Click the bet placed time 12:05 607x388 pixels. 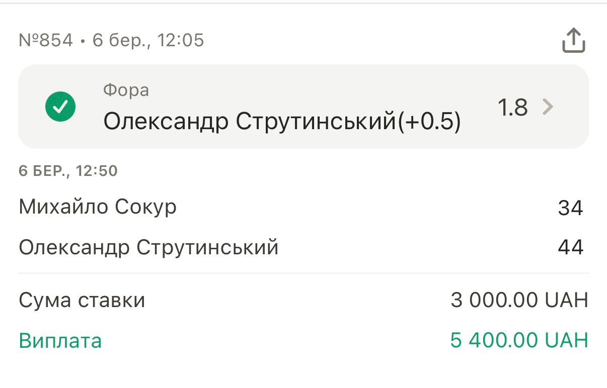click(181, 40)
